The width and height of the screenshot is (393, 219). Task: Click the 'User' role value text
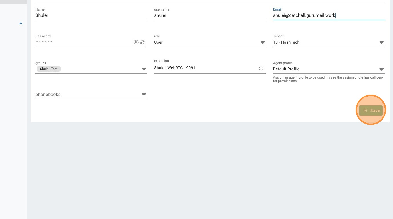click(x=158, y=42)
